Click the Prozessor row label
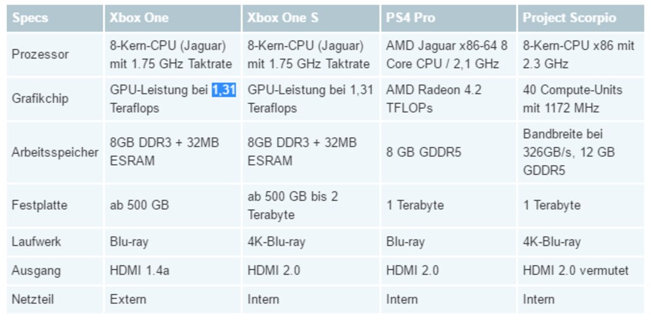This screenshot has width=651, height=320. tap(39, 54)
